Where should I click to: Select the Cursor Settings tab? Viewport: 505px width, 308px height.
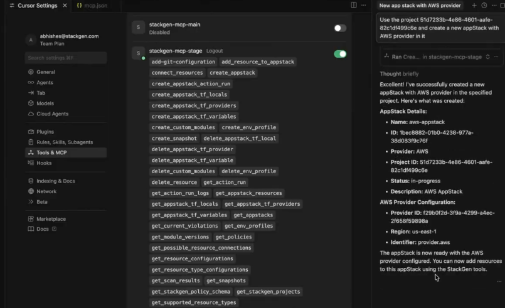38,6
